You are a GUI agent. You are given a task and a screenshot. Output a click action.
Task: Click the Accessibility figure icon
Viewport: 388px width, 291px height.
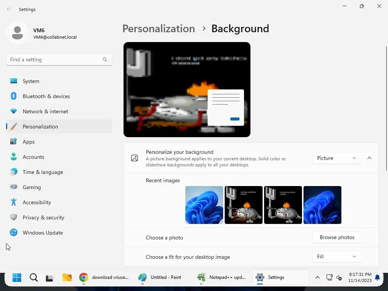point(14,202)
